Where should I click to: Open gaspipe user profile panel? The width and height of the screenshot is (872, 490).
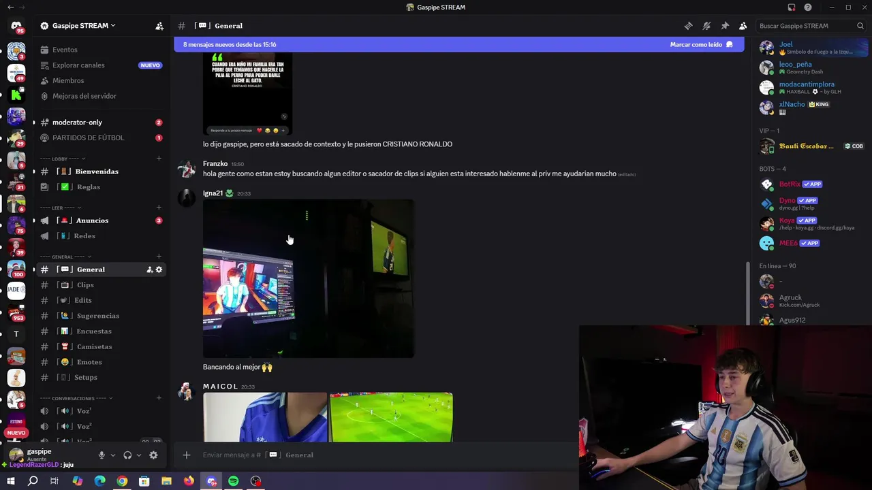[x=48, y=455]
